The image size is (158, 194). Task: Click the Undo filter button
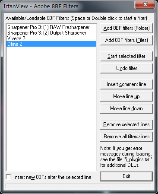(x=126, y=68)
